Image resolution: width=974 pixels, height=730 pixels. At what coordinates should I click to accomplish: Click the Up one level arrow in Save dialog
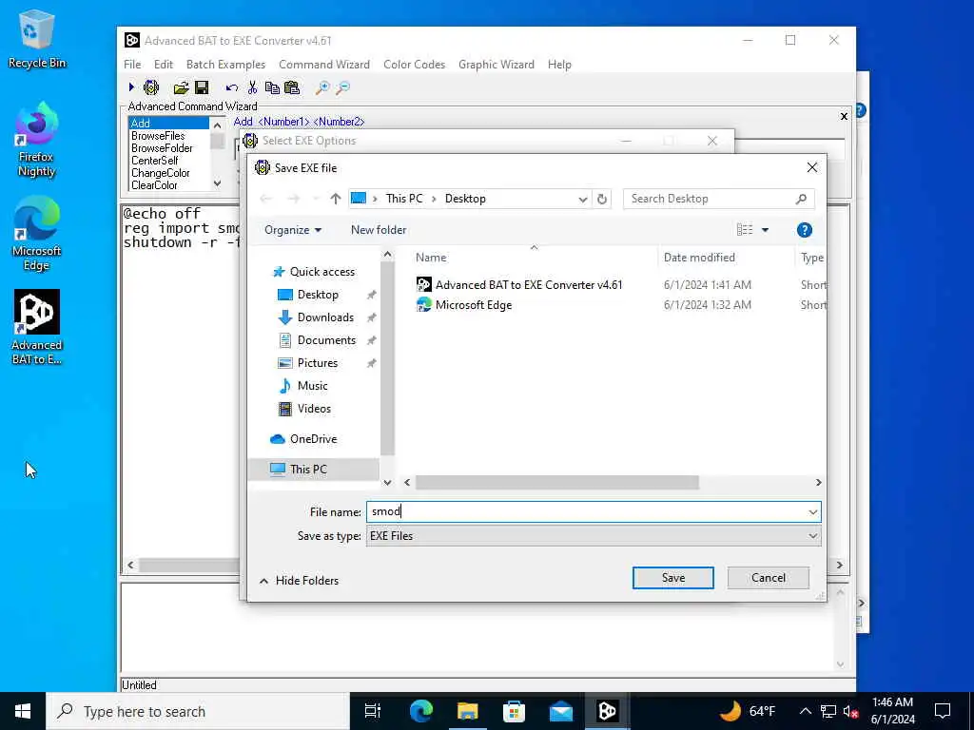point(336,199)
